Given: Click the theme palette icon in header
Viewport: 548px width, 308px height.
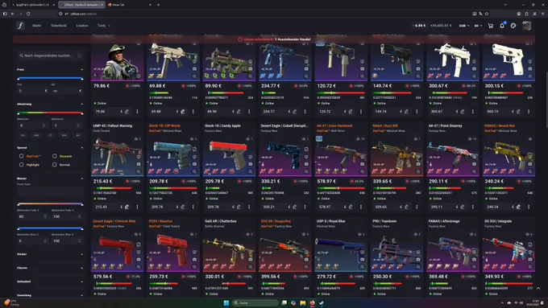Looking at the screenshot, I should (x=513, y=26).
